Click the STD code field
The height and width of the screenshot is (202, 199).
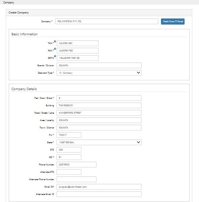(69, 150)
